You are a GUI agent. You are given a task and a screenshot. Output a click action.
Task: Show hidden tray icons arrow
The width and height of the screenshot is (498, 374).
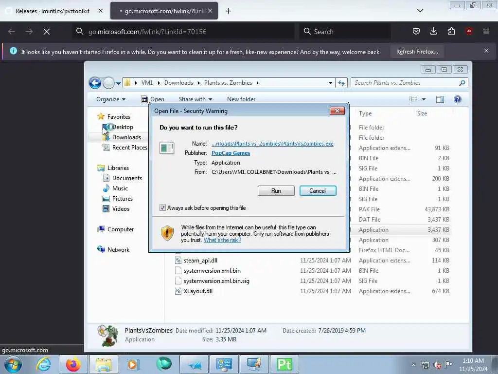pyautogui.click(x=413, y=365)
